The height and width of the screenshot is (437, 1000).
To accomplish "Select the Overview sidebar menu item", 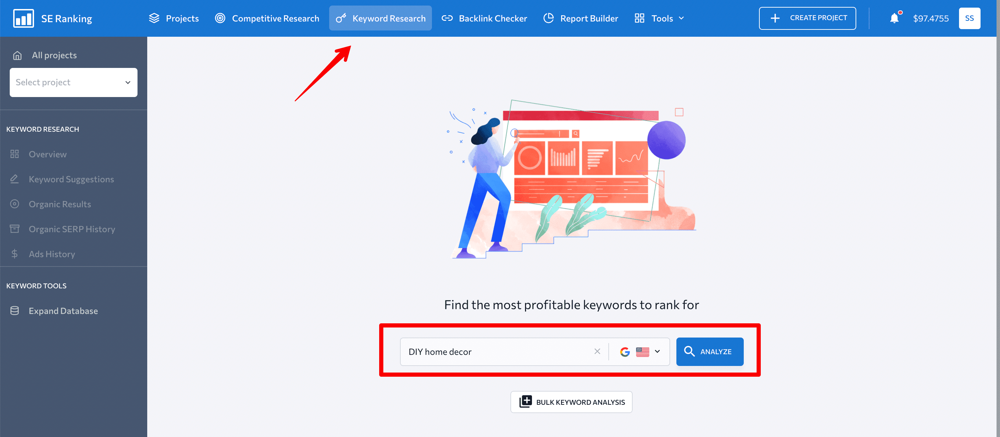I will pos(48,154).
